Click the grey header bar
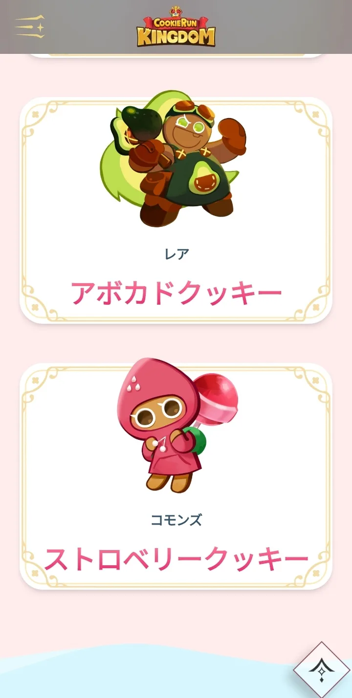 (176, 27)
